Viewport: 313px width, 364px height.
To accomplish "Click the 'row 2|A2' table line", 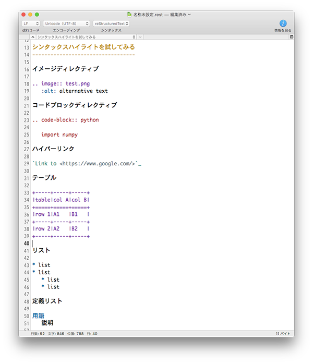I will (x=61, y=229).
